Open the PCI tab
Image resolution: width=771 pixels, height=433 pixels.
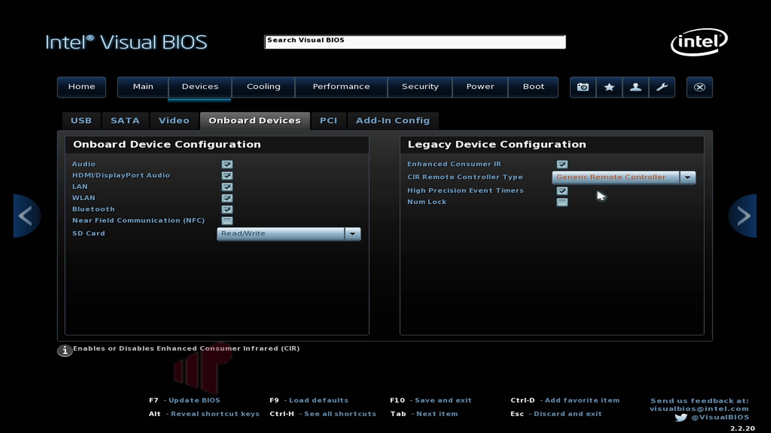328,121
